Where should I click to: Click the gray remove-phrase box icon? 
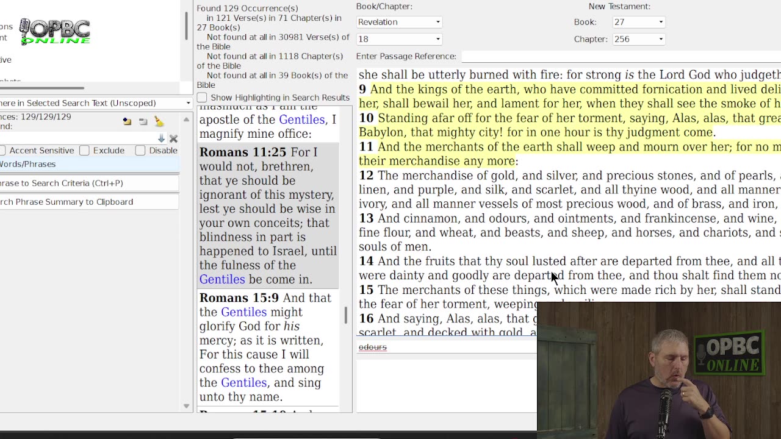(143, 121)
